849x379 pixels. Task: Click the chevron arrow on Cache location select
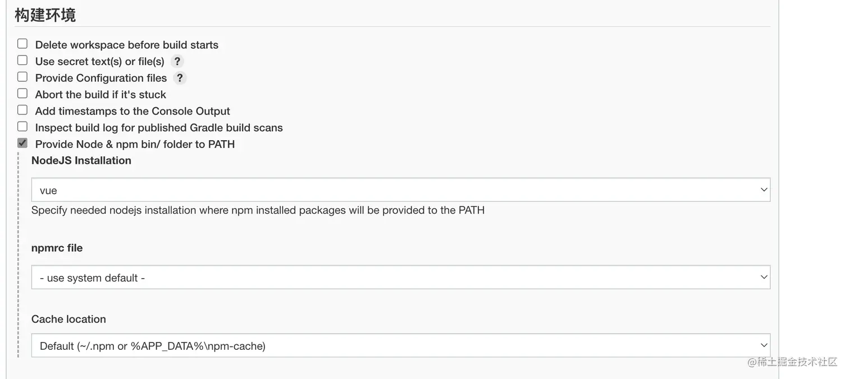click(x=764, y=346)
